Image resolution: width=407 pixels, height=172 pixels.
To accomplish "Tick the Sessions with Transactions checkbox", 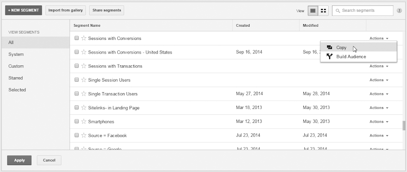I will (76, 66).
